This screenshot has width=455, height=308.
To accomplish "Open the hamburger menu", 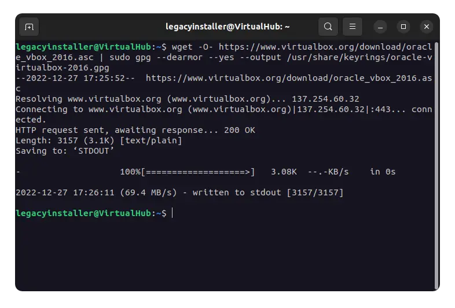I will click(x=353, y=27).
